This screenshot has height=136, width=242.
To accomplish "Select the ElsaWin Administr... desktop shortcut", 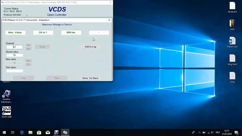I will 6,97.
